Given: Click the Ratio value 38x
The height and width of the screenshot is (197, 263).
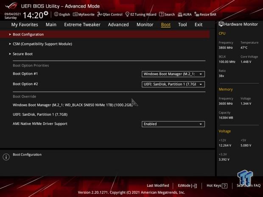Looking at the screenshot, I should [x=221, y=76].
